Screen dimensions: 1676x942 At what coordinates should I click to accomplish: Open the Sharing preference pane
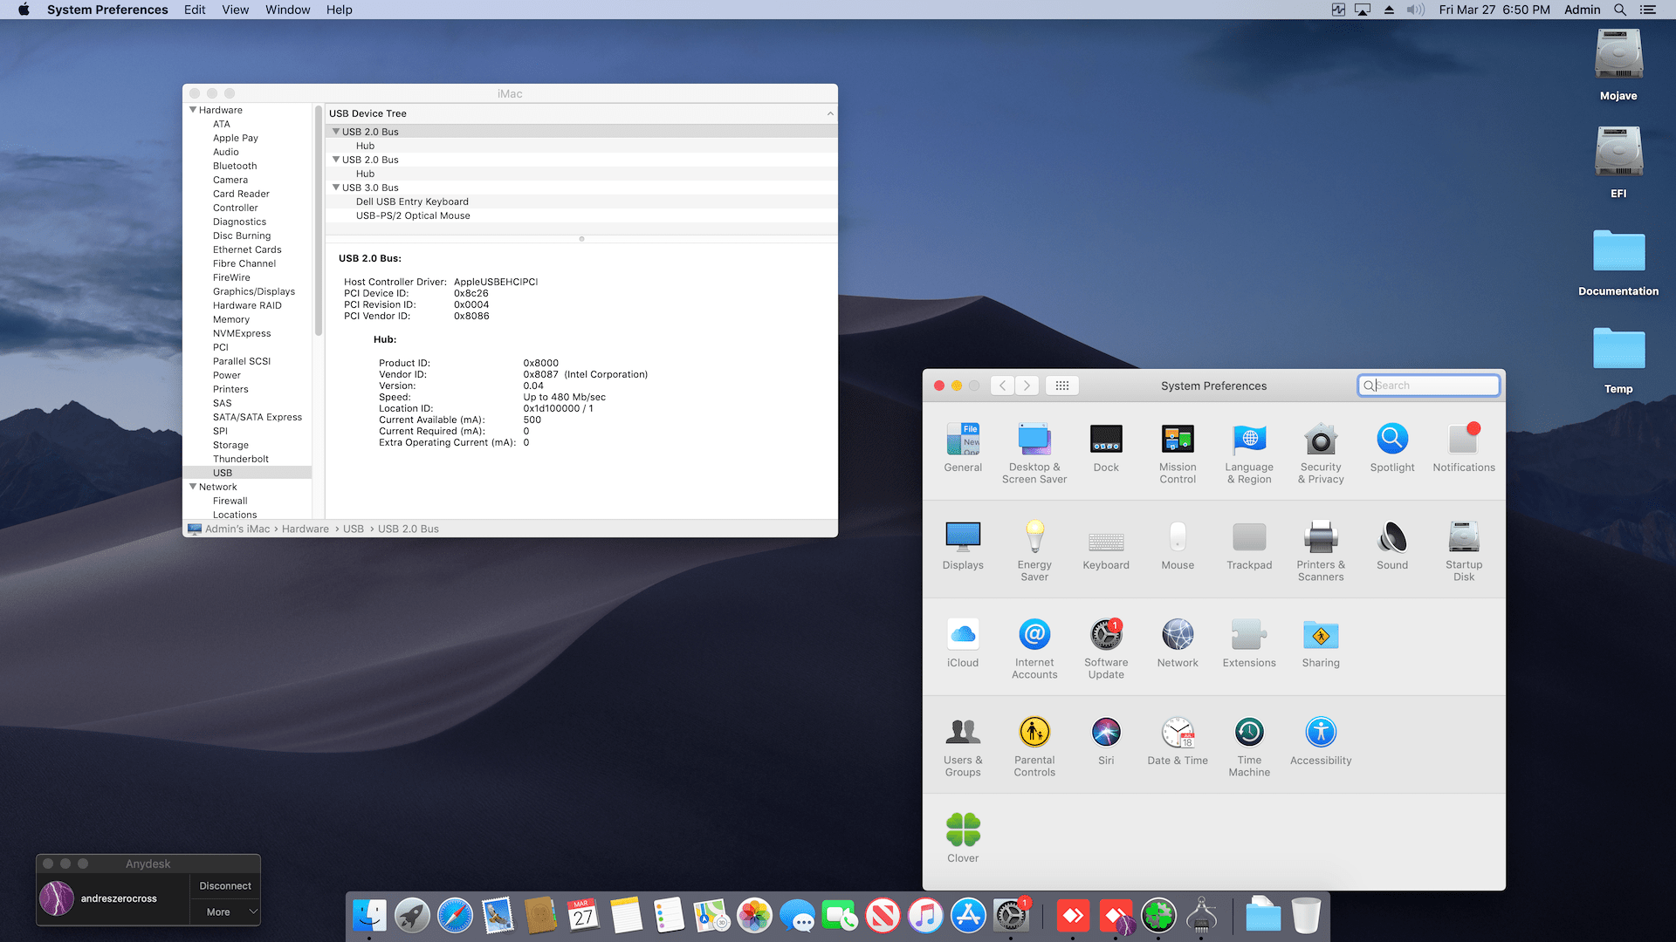pos(1321,636)
